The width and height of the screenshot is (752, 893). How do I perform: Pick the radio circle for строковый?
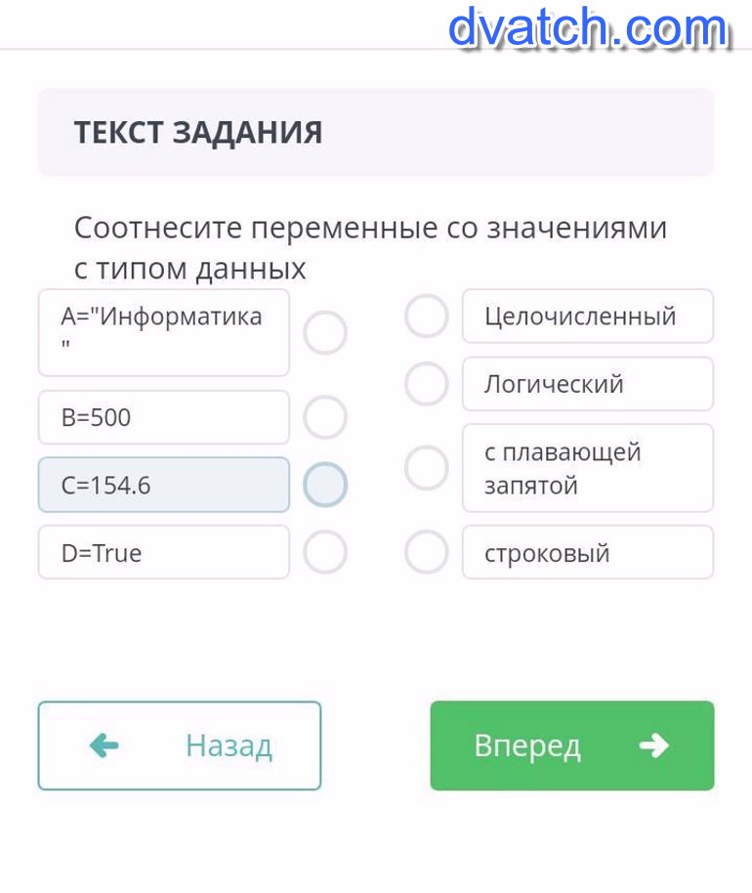[427, 553]
